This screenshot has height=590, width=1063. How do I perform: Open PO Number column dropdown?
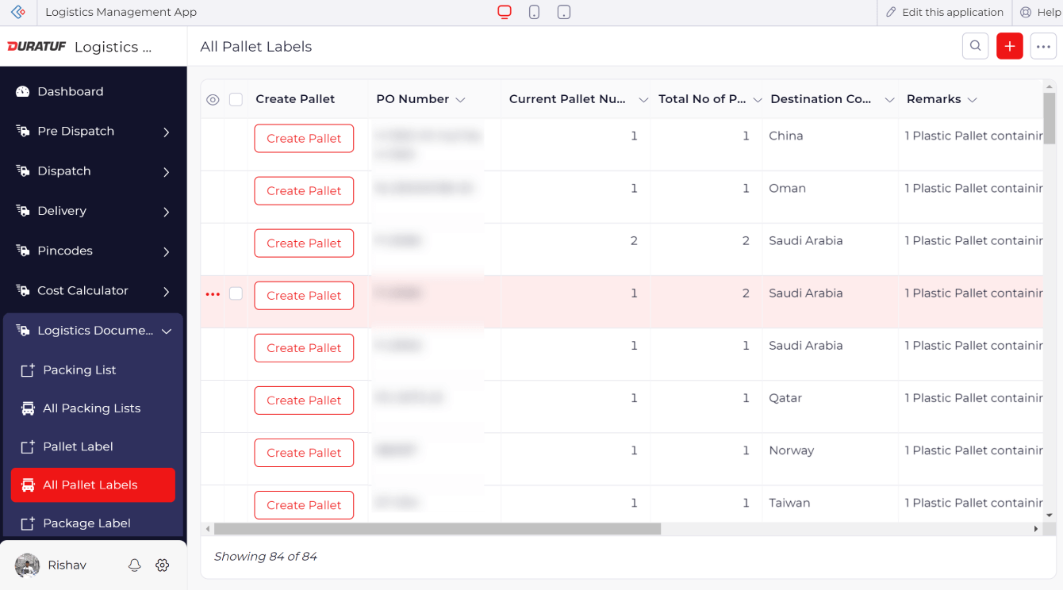[460, 99]
